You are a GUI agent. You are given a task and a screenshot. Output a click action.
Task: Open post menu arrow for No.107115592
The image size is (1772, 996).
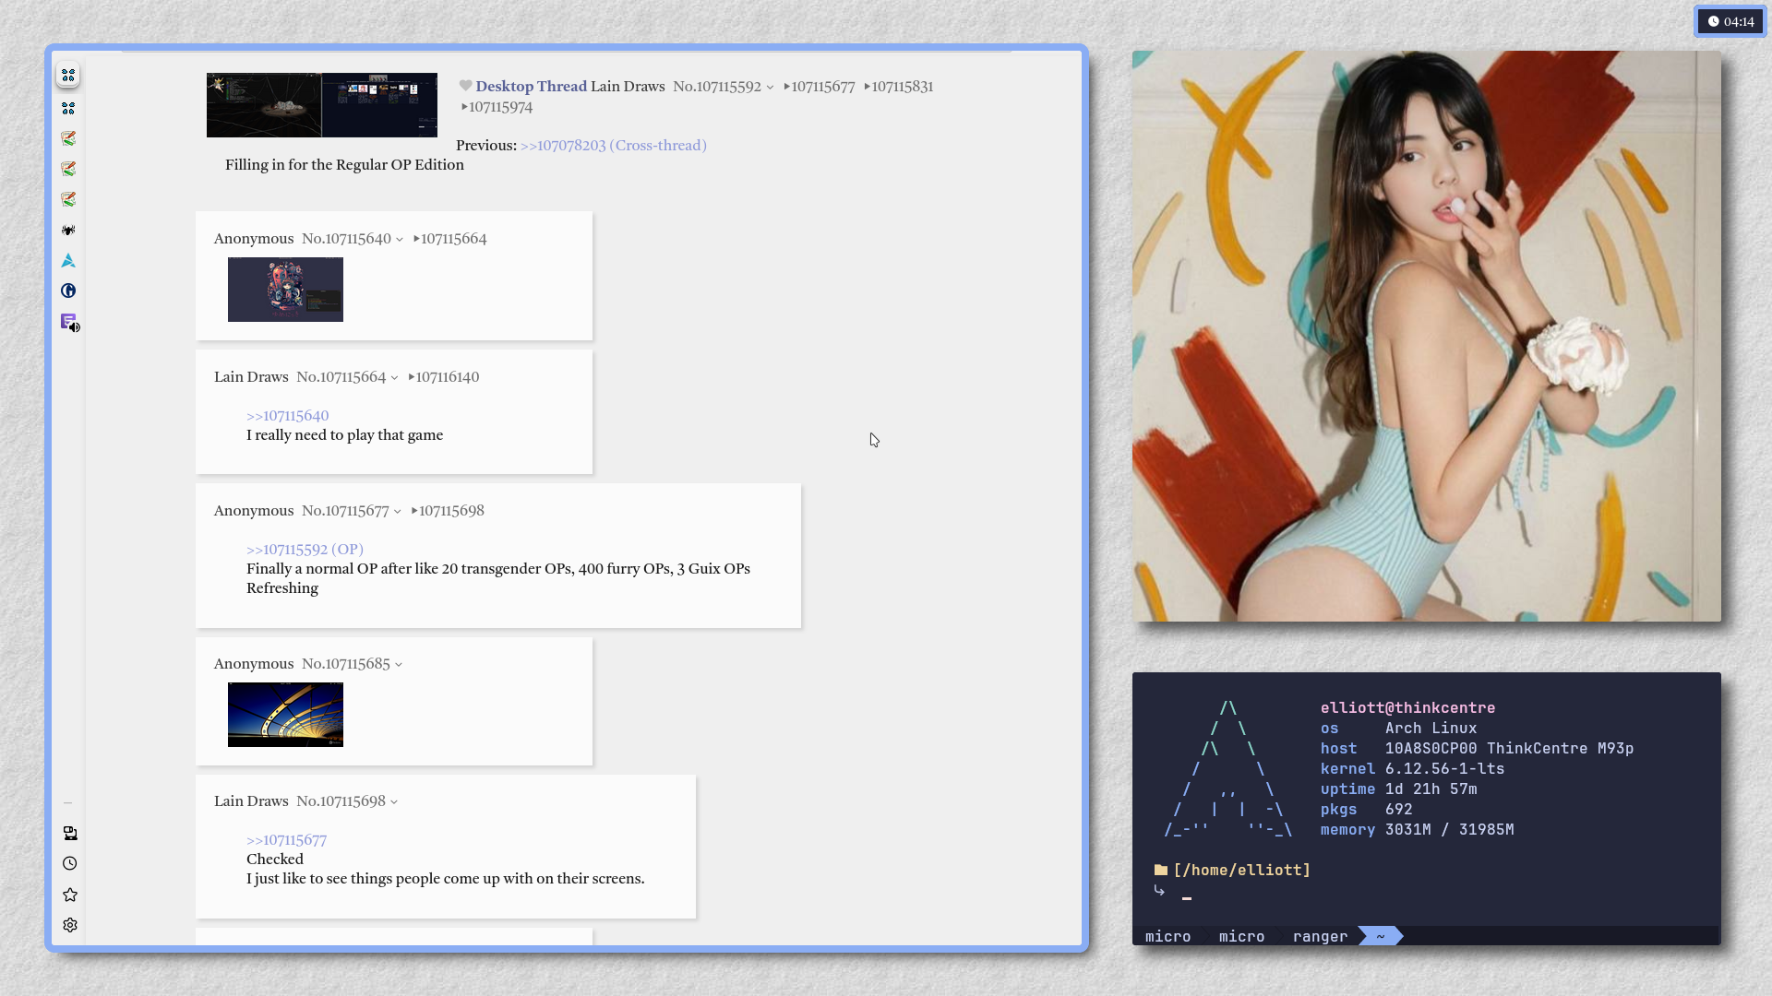tap(770, 88)
